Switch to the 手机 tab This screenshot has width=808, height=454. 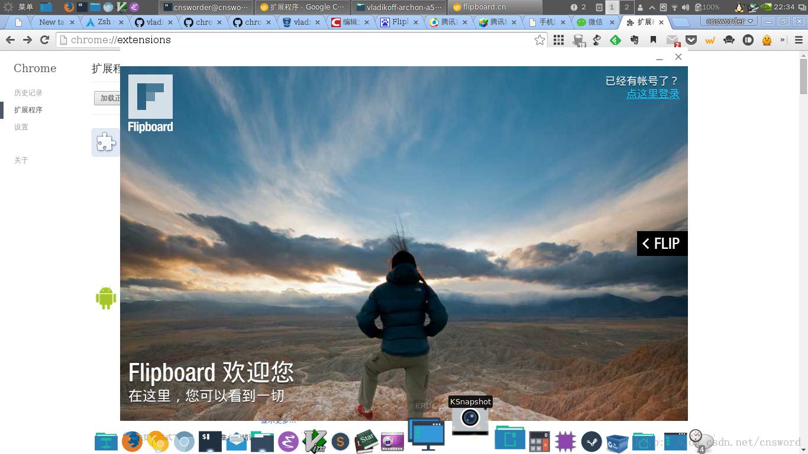coord(546,22)
